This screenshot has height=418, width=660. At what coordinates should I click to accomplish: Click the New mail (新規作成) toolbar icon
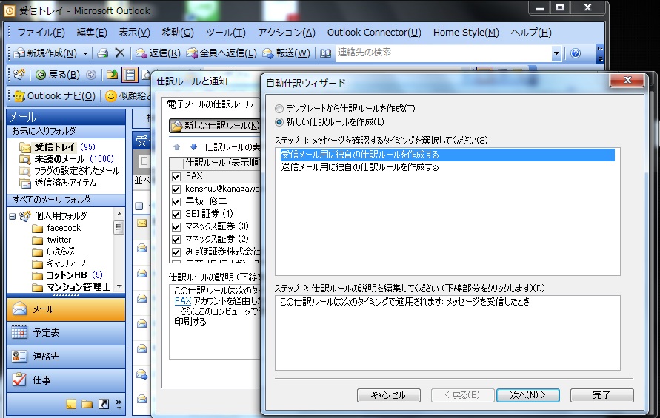point(19,53)
